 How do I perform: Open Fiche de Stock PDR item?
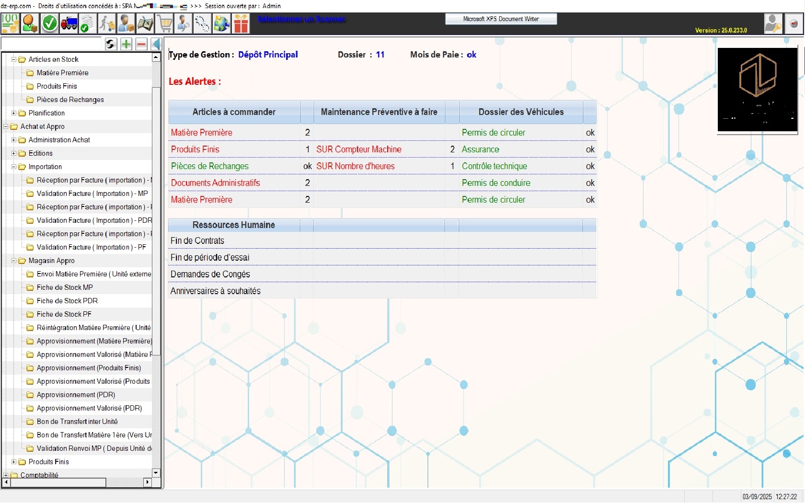pos(67,301)
